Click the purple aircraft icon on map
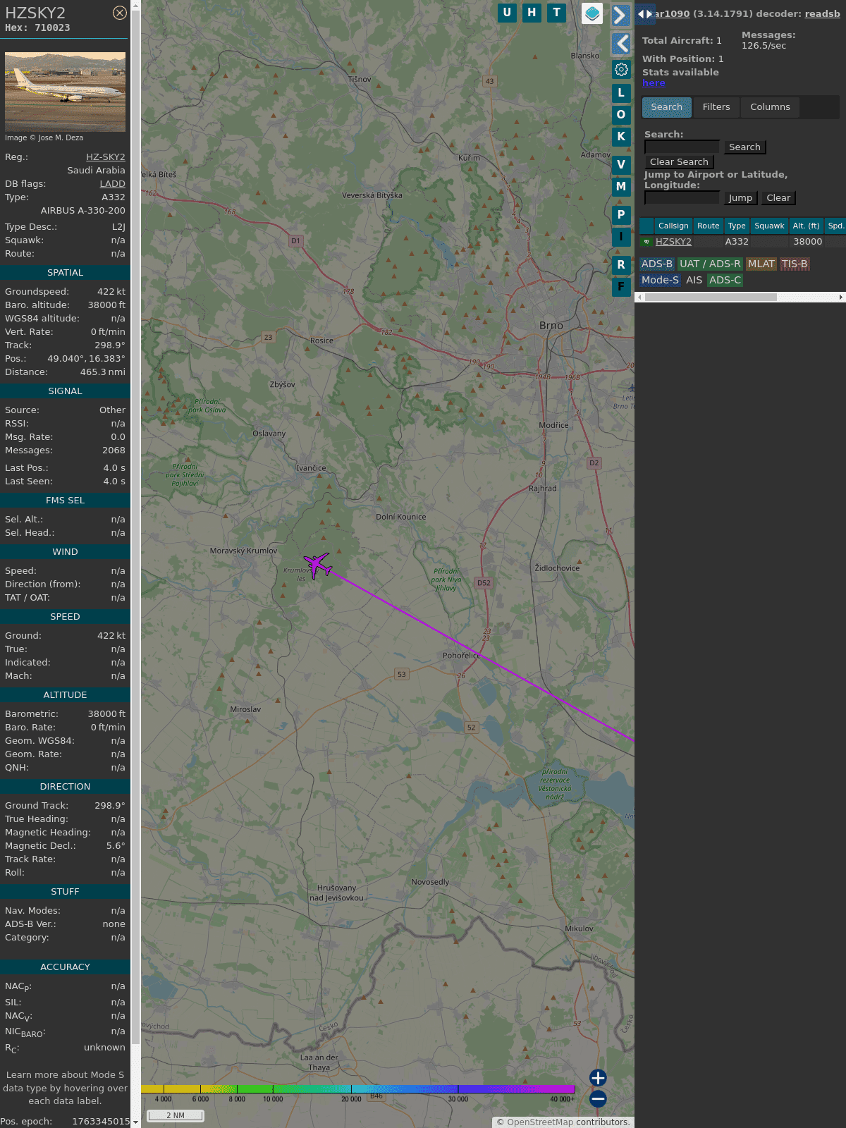 pyautogui.click(x=318, y=565)
